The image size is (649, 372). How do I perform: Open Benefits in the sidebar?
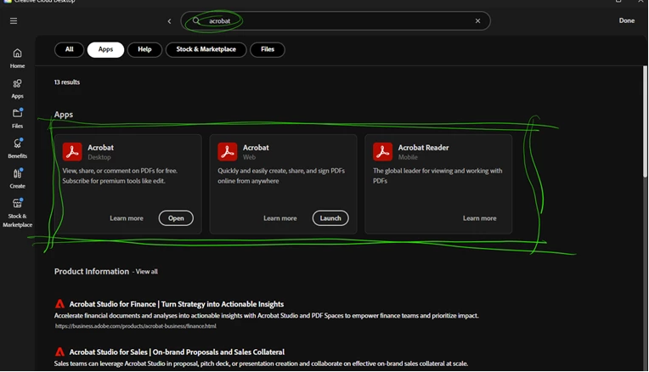click(17, 149)
